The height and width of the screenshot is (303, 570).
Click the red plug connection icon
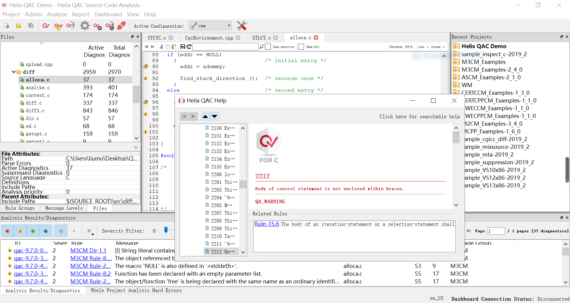pos(121,26)
